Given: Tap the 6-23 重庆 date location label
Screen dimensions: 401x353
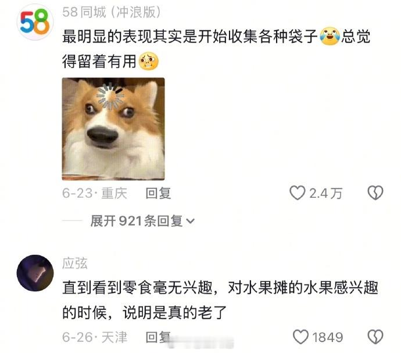Looking at the screenshot, I should pos(95,193).
